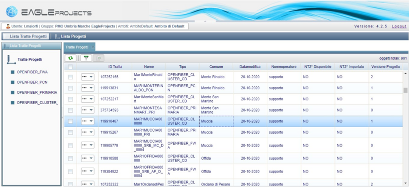
Task: Sort by the NT2° Disponibile column header
Action: tap(318, 67)
